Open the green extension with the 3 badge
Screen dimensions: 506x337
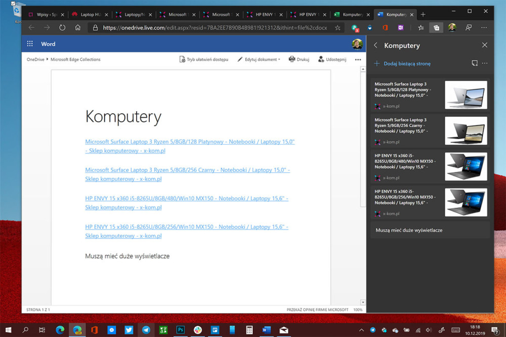point(355,28)
